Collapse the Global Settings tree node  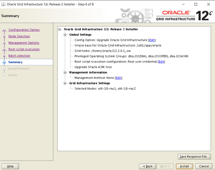pos(65,35)
